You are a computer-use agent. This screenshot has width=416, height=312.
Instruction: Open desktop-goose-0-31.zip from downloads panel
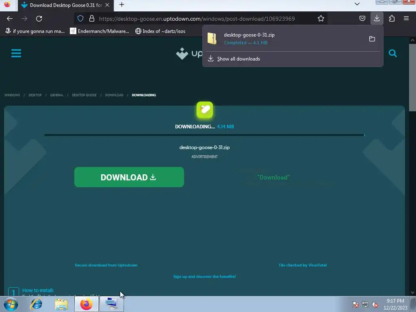[284, 39]
